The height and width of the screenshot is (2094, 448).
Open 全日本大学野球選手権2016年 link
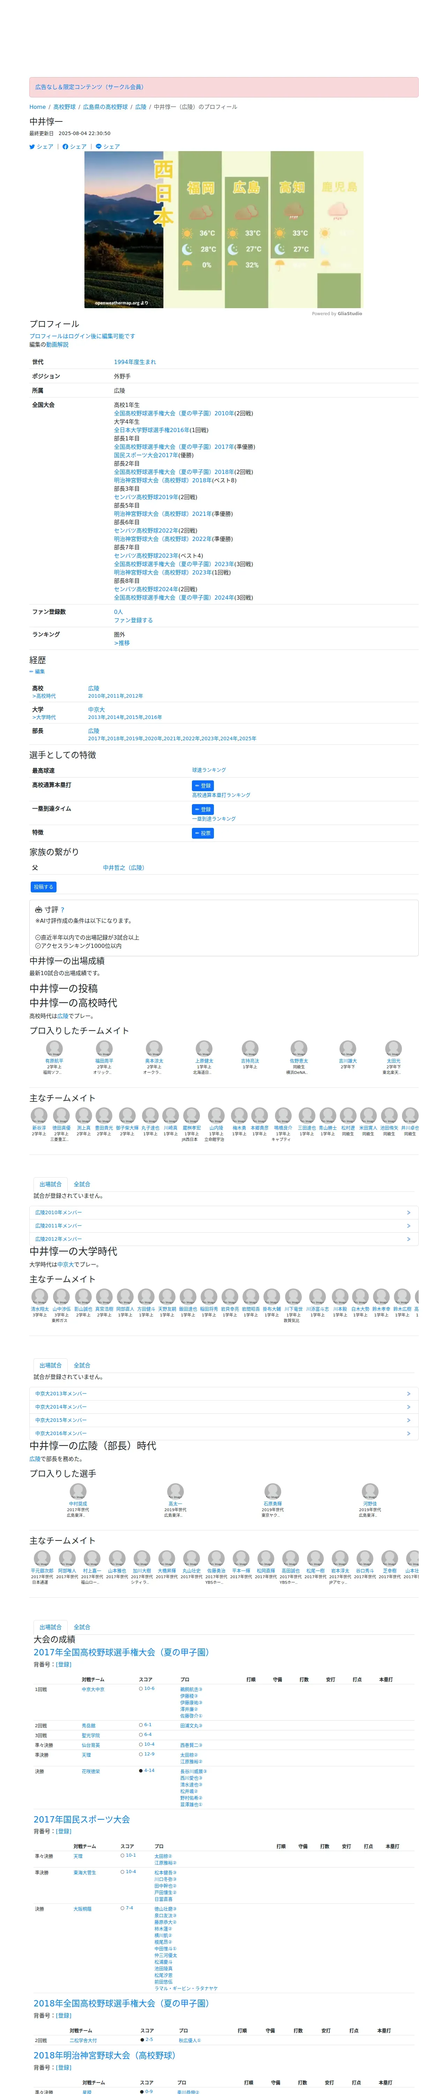pyautogui.click(x=151, y=430)
